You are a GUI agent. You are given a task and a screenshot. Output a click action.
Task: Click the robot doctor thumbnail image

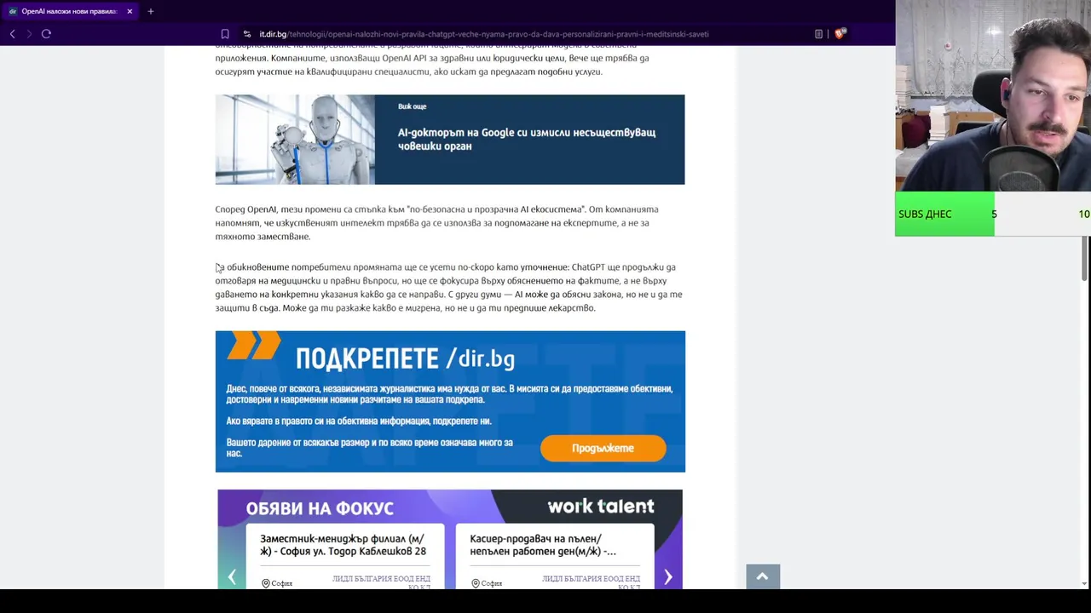click(x=295, y=140)
